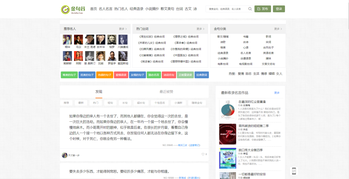The width and height of the screenshot is (349, 179).
Task: Click 鲍鲸鲸 portrait
Action: [67, 56]
